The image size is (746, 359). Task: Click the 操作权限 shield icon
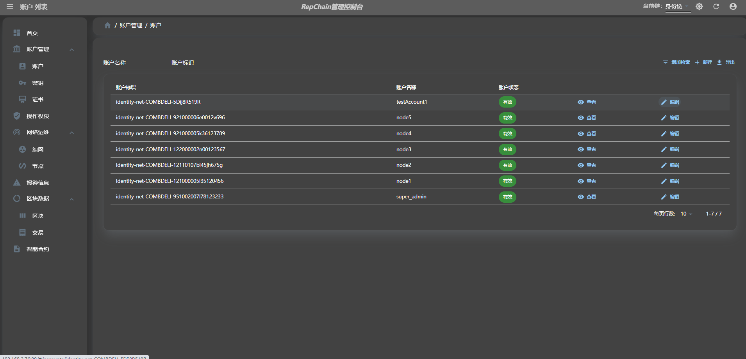point(17,116)
